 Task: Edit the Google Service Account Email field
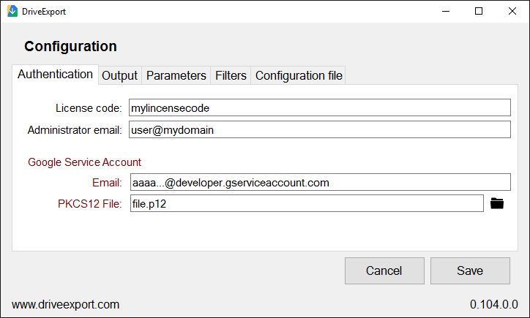pyautogui.click(x=321, y=182)
